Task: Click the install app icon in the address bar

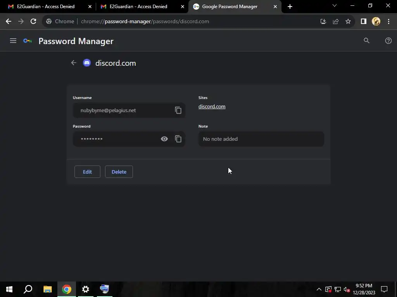Action: pos(323,22)
